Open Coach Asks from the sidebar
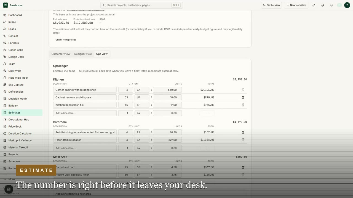Viewport: 353px width, 198px height. 22,50
